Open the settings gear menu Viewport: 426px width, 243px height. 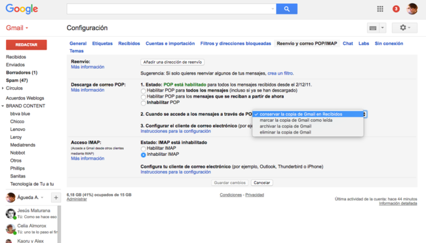tap(404, 28)
